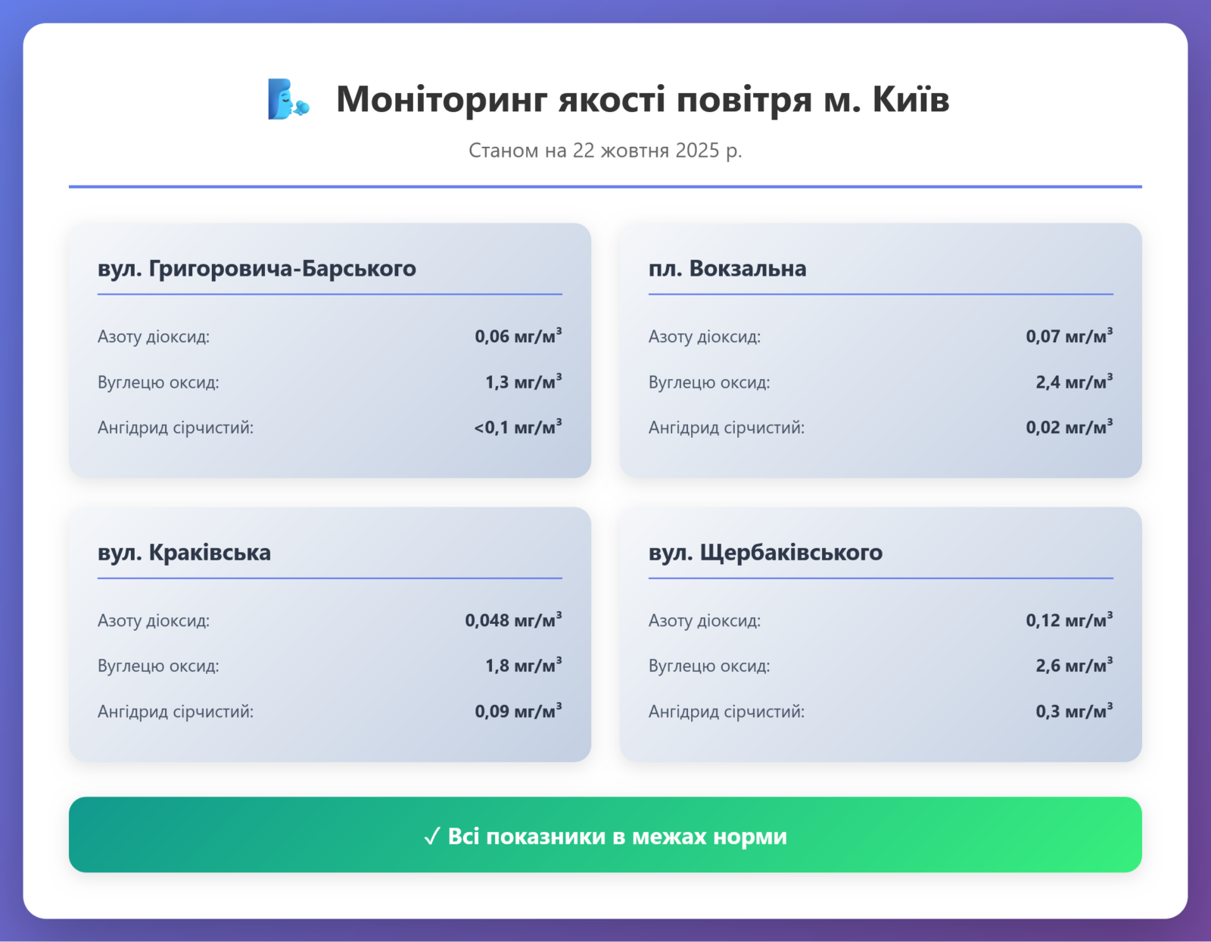Viewport: 1211px width, 942px height.
Task: Click Ангідрид сірчистий label under пл. Вокзальна
Action: tap(726, 428)
